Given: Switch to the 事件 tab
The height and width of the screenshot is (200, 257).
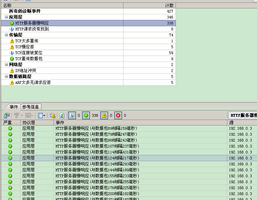Looking at the screenshot, I should (14, 107).
